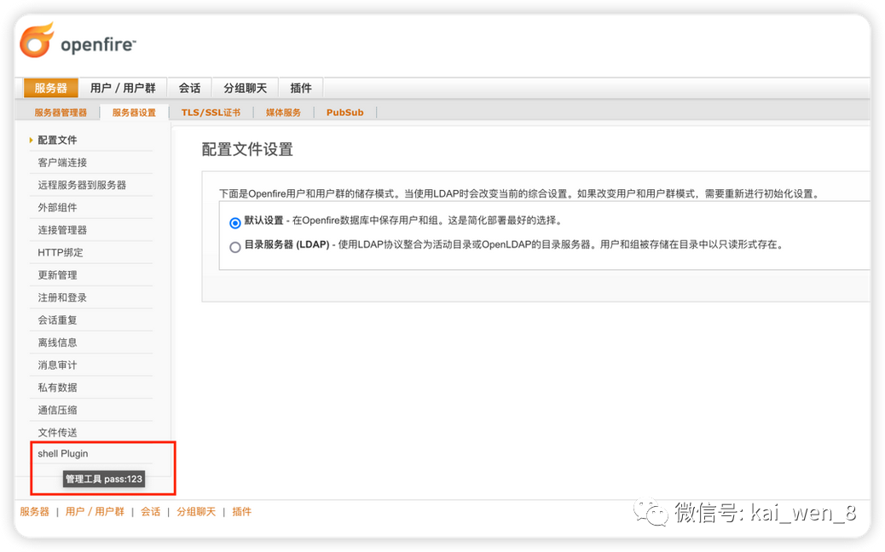
Task: Click footer 会话 link
Action: coord(150,511)
